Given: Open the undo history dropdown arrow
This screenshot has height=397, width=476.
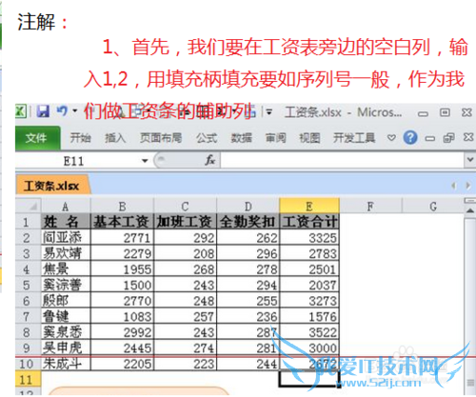Looking at the screenshot, I should click(x=75, y=111).
